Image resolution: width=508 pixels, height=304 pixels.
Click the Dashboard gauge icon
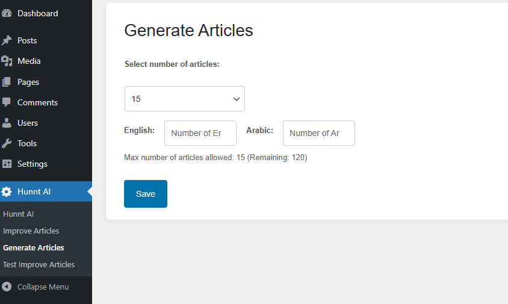click(7, 13)
